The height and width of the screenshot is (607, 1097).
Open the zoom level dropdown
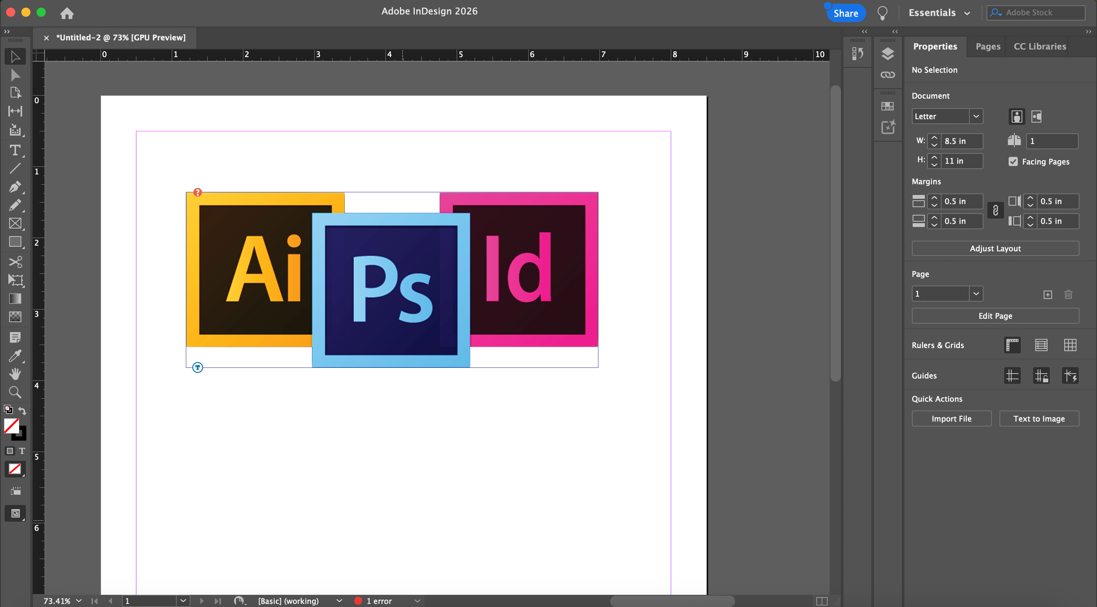[x=79, y=601]
